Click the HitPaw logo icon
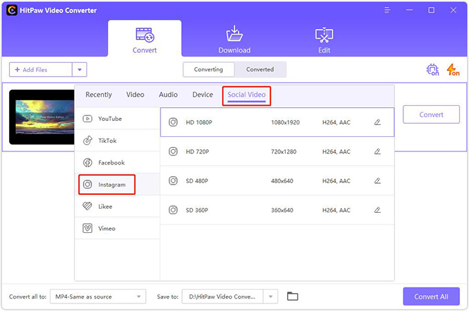Viewport: 469px width, 311px height. (12, 10)
